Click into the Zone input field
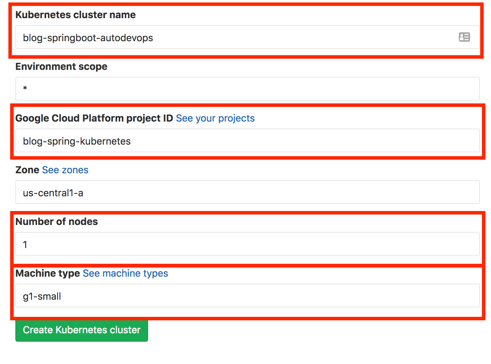491x364 pixels. 247,192
